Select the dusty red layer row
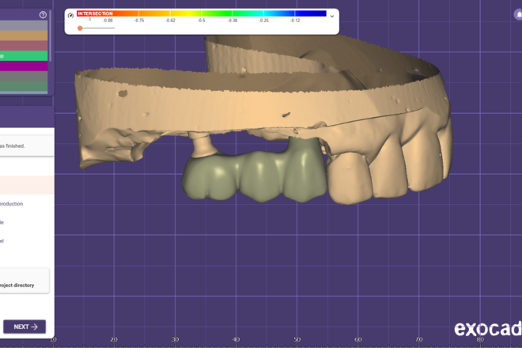 [24, 46]
